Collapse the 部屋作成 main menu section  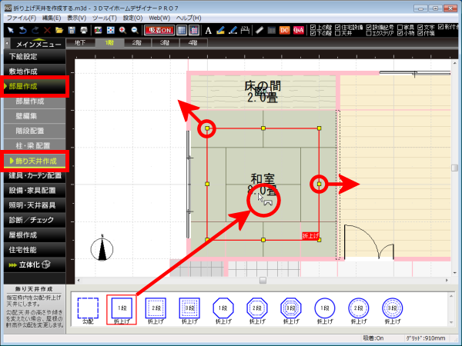point(35,86)
